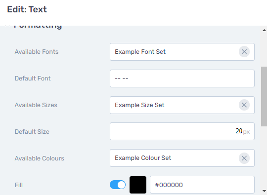
Task: Click the #000000 hex colour field
Action: click(202, 185)
